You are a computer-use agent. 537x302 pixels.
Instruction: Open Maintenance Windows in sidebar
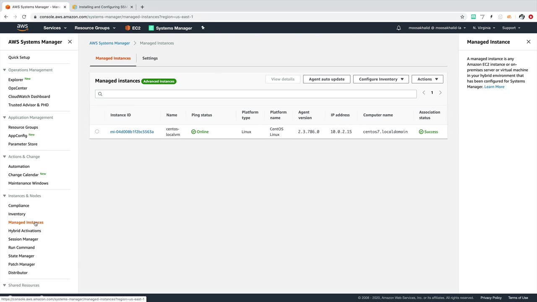tap(28, 183)
